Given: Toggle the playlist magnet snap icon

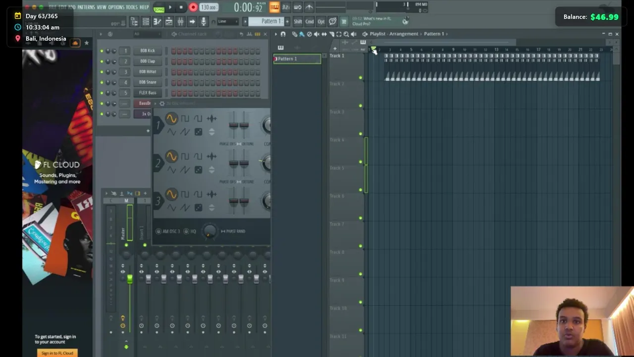Looking at the screenshot, I should [283, 34].
